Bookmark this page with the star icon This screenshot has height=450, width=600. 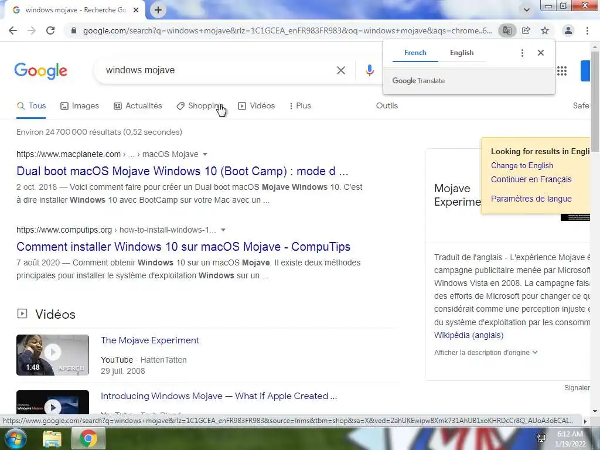545,30
